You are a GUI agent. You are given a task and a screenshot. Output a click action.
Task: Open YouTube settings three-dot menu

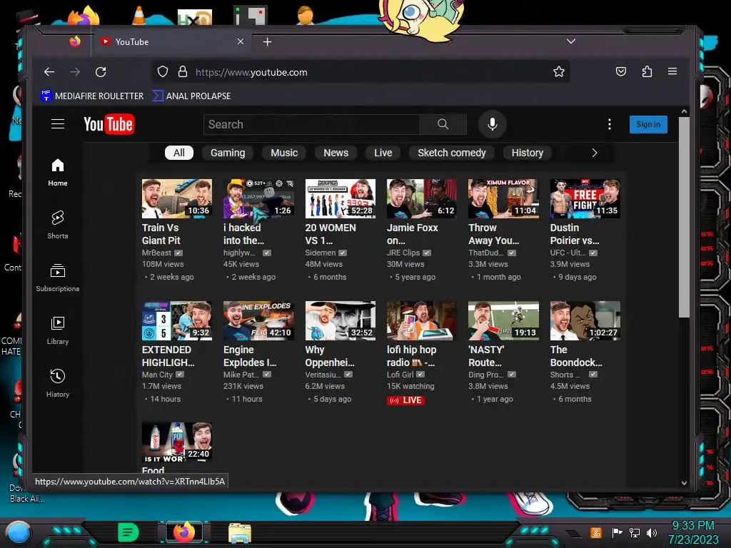point(610,124)
